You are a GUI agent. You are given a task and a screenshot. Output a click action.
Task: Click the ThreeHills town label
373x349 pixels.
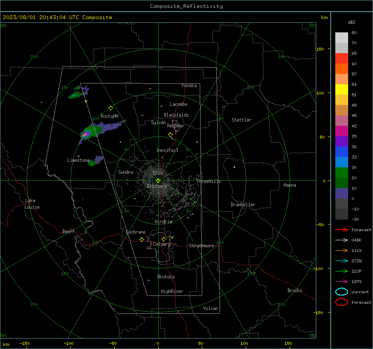point(208,181)
